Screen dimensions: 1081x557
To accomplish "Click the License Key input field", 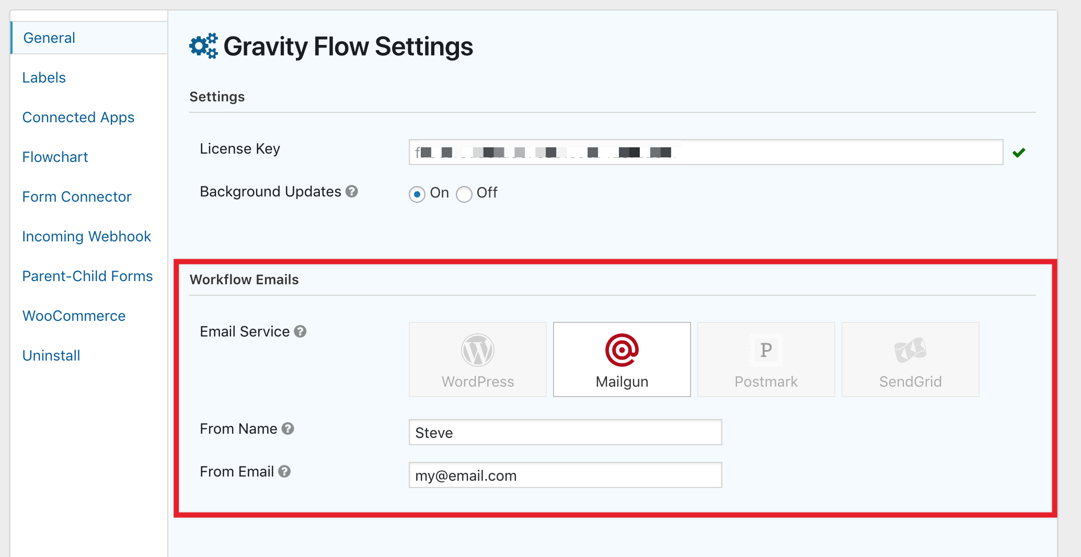I will click(706, 152).
